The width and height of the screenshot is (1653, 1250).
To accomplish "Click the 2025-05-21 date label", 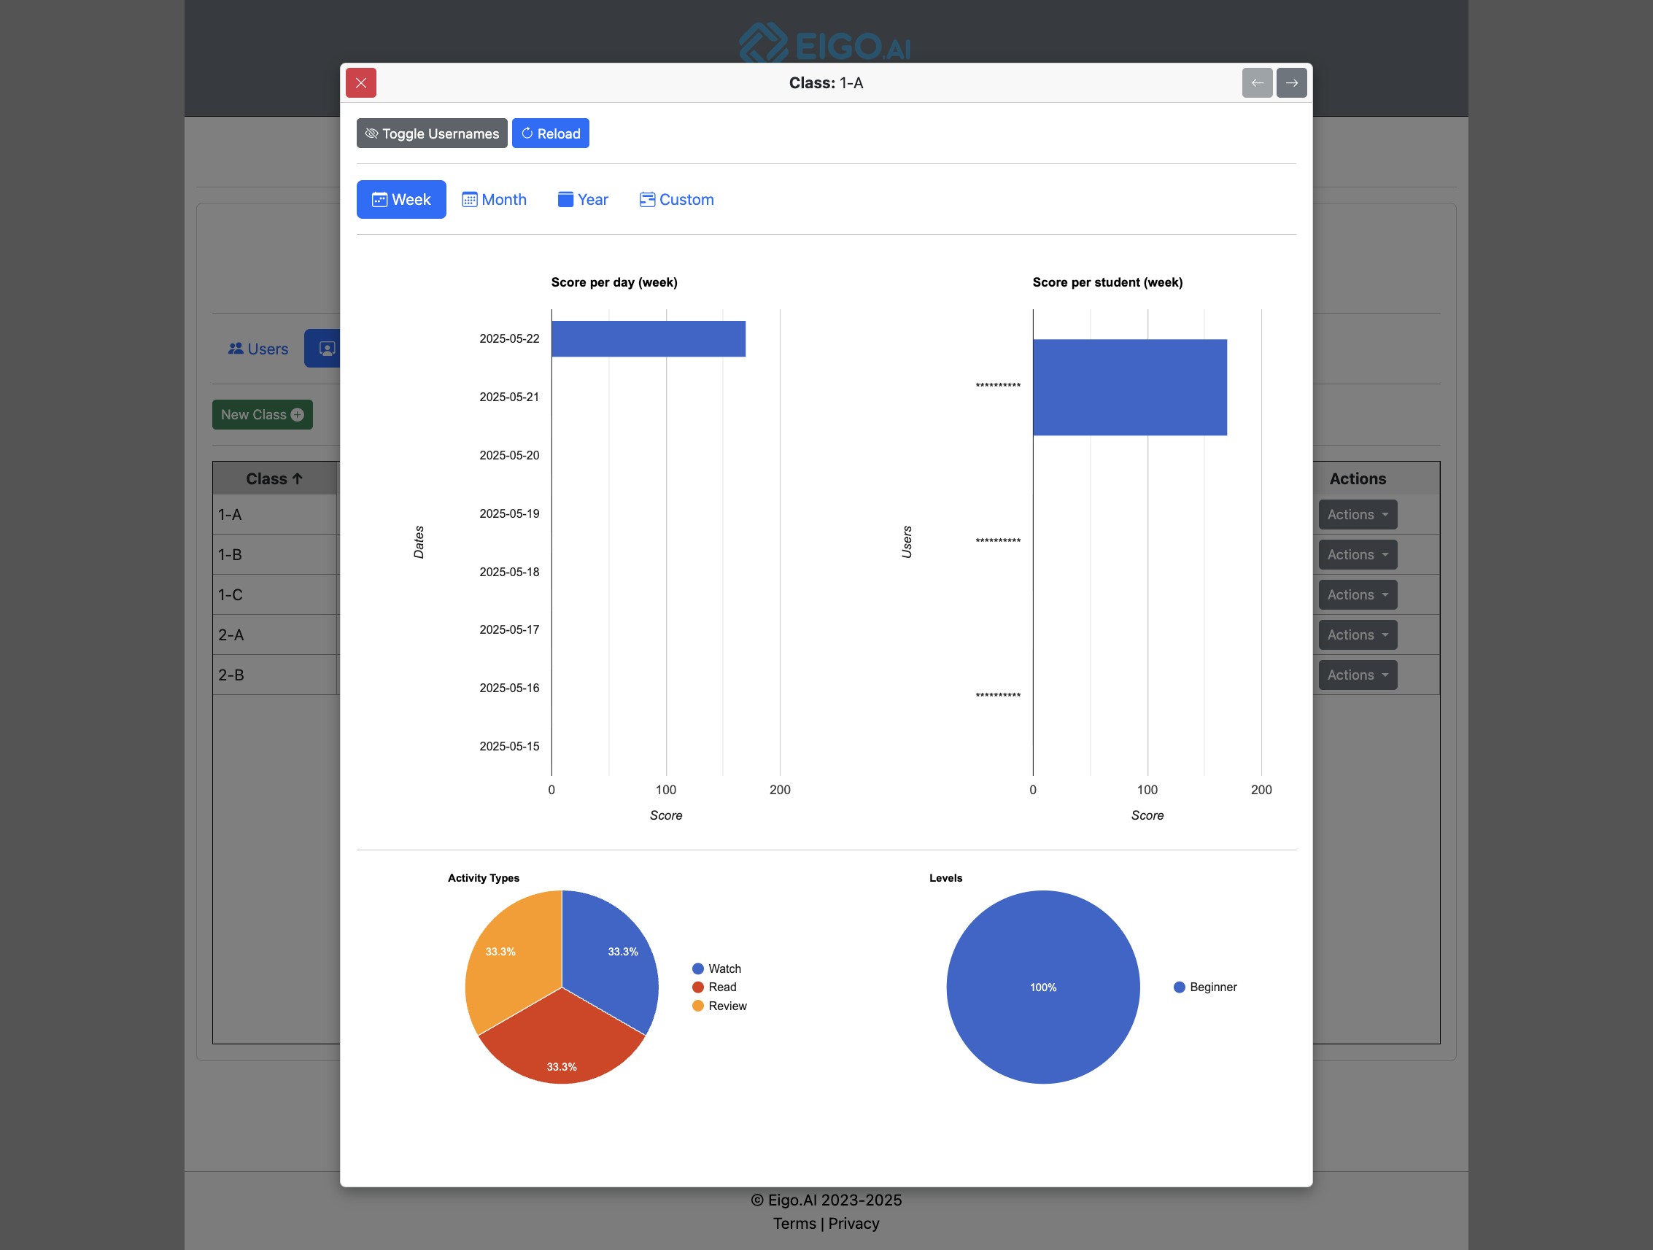I will point(509,397).
